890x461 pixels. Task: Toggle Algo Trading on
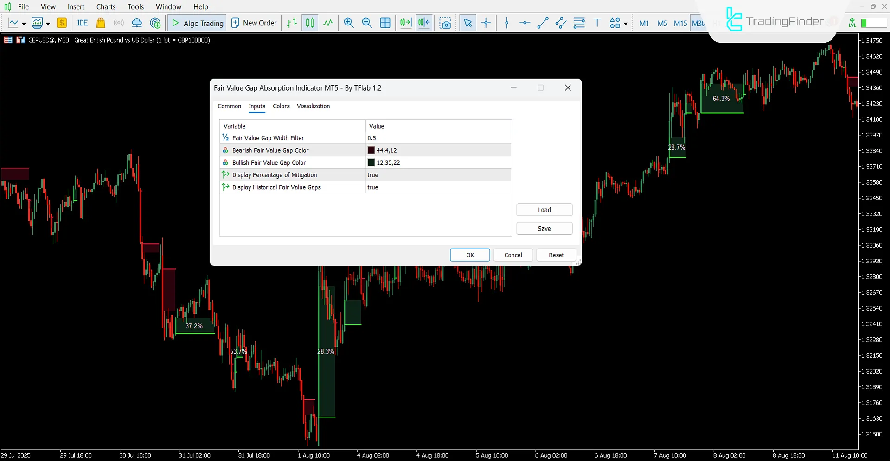[196, 22]
